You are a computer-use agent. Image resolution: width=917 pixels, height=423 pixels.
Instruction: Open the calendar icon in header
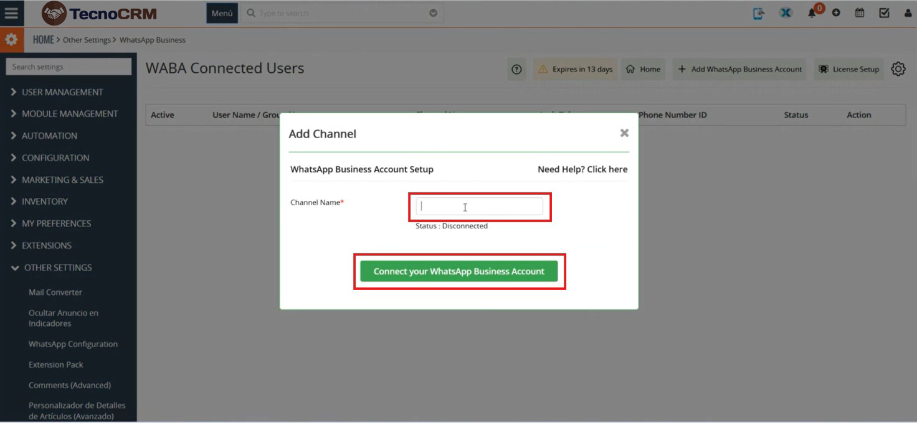pyautogui.click(x=860, y=13)
